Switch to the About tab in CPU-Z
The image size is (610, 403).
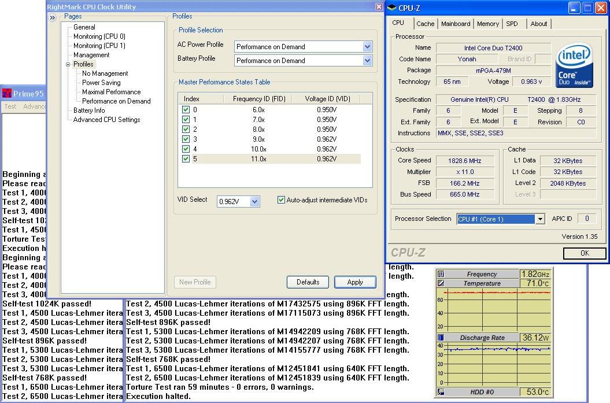[x=539, y=24]
